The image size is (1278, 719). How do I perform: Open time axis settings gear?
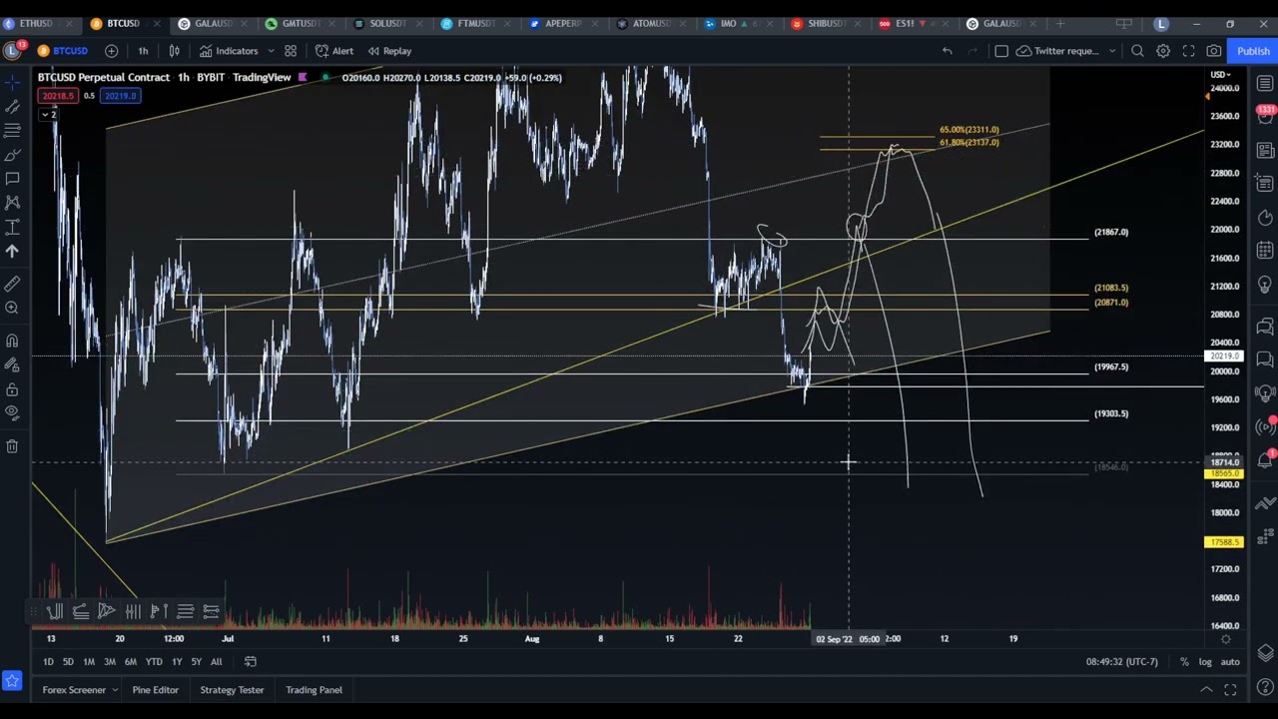pos(1225,639)
